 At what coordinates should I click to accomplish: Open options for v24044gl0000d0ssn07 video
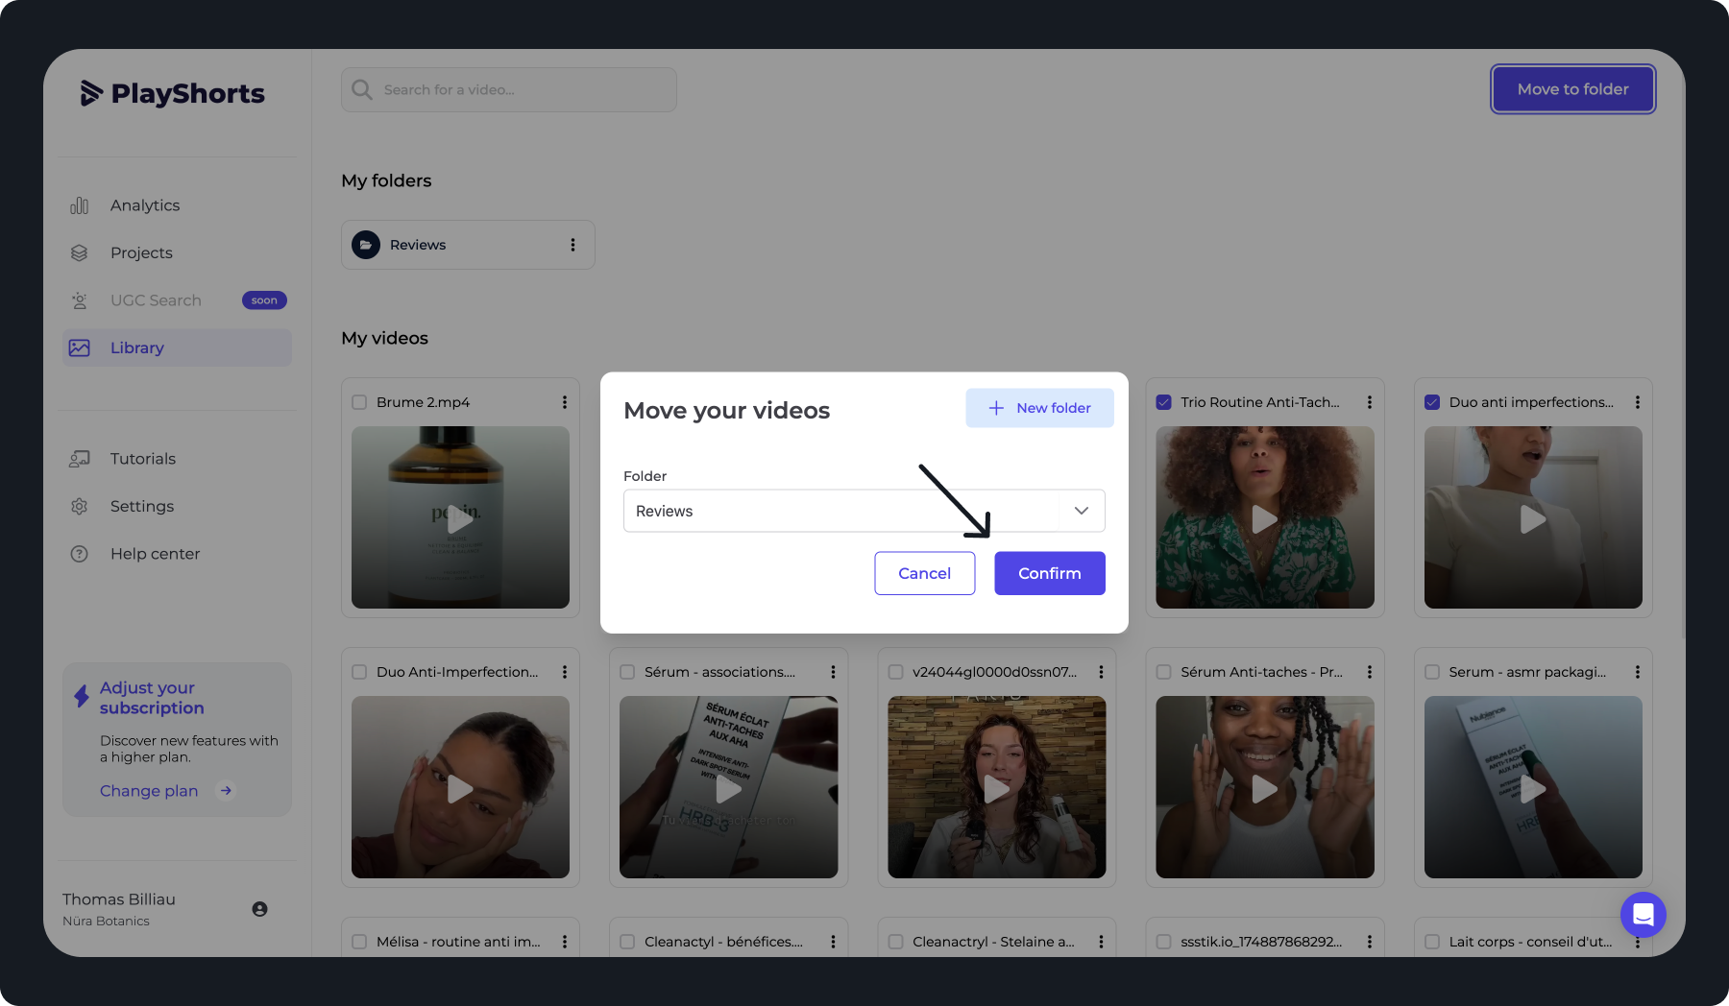click(x=1101, y=672)
